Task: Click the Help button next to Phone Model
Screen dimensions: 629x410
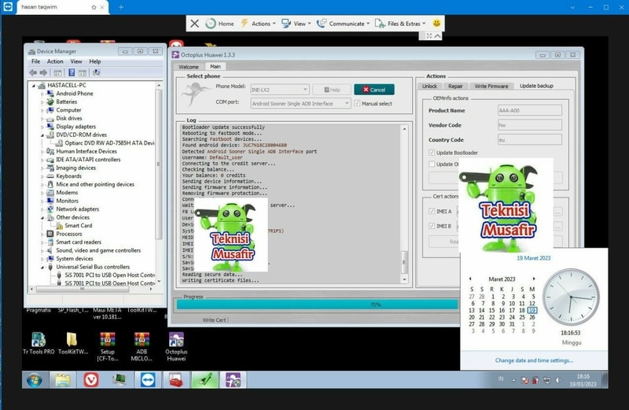Action: pyautogui.click(x=332, y=90)
